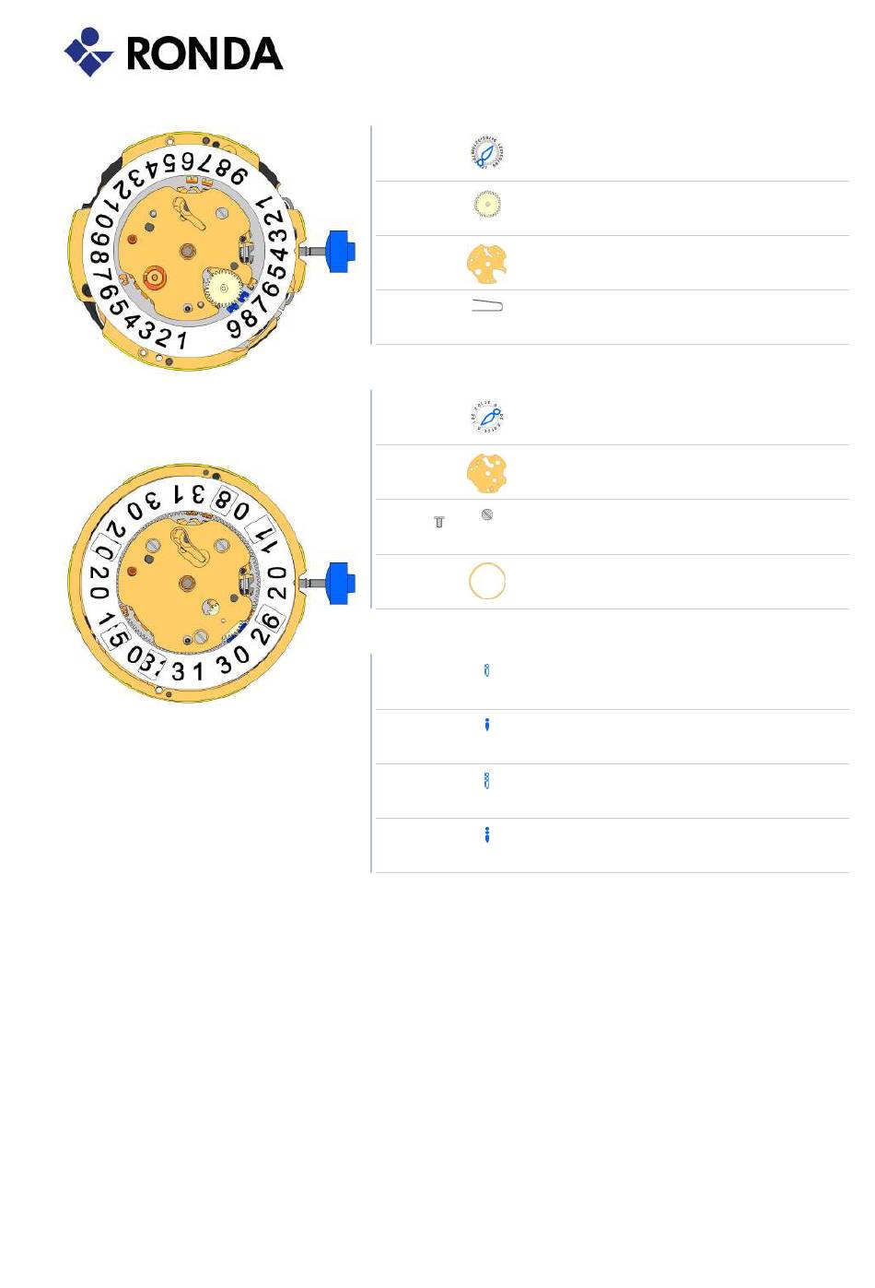Click the thin gold ring icon
Viewport: 875px width, 1288px height.
487,581
